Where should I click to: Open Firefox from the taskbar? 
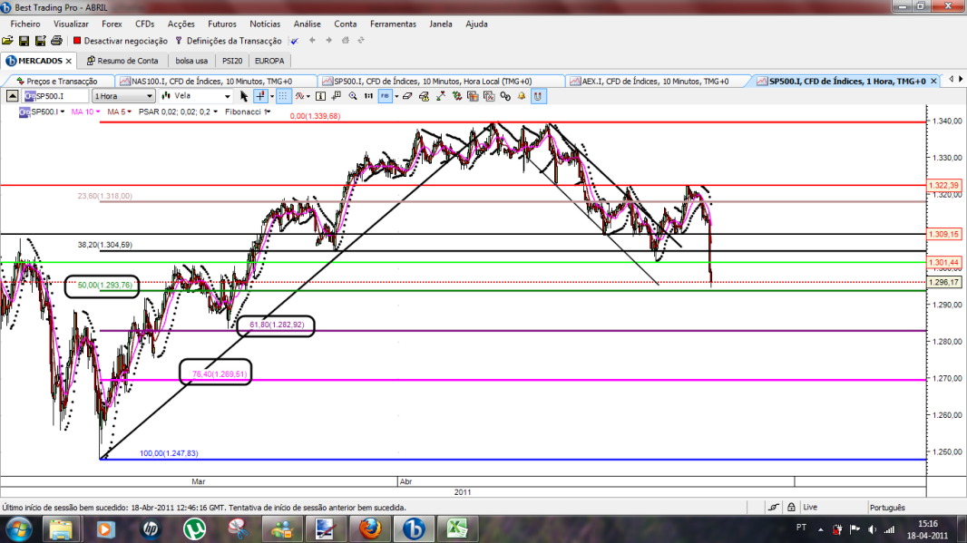[x=370, y=528]
